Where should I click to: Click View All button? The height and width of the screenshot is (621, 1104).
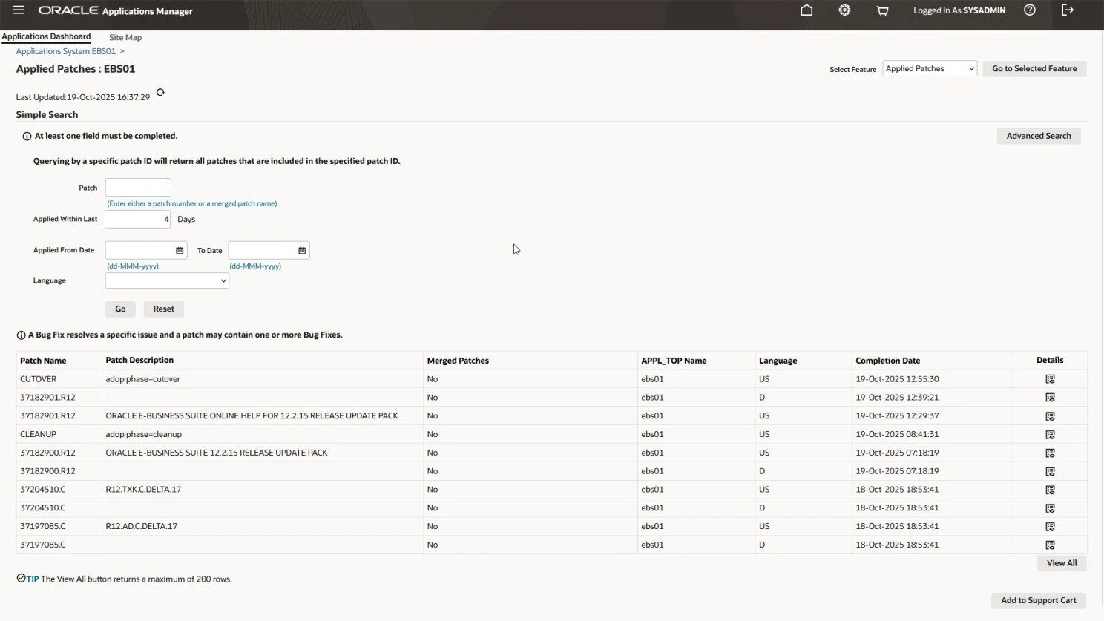[1062, 563]
